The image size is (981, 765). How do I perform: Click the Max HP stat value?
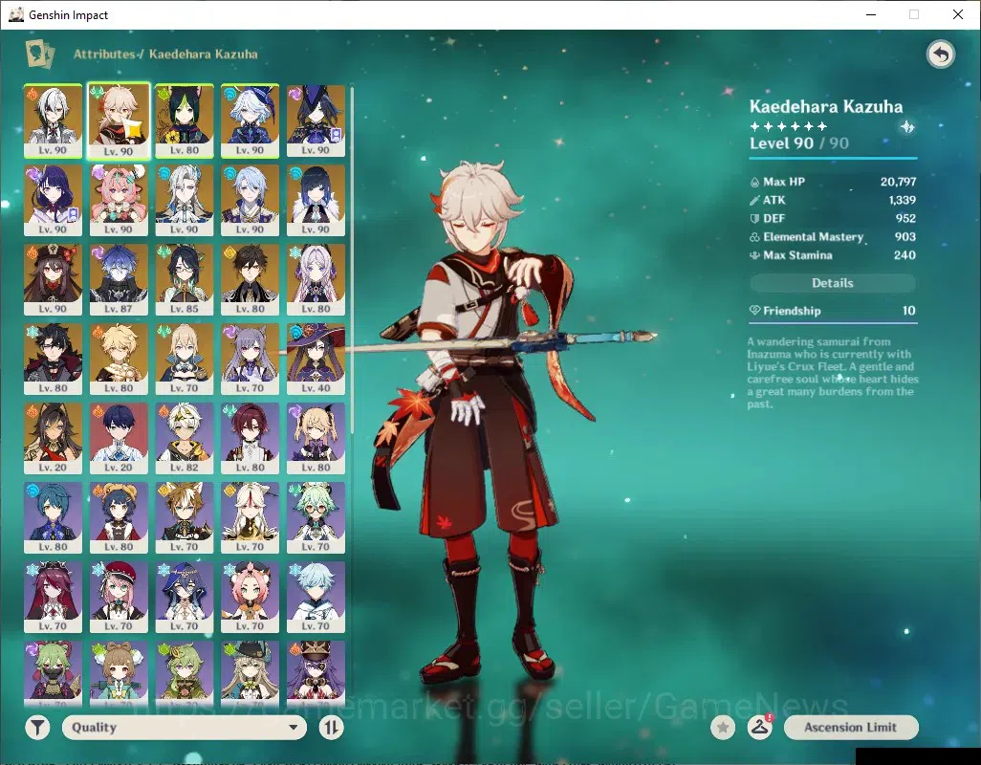coord(899,182)
